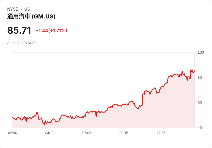The image size is (212, 148).
Task: Click the 04/17 x-axis date label
Action: click(x=50, y=133)
